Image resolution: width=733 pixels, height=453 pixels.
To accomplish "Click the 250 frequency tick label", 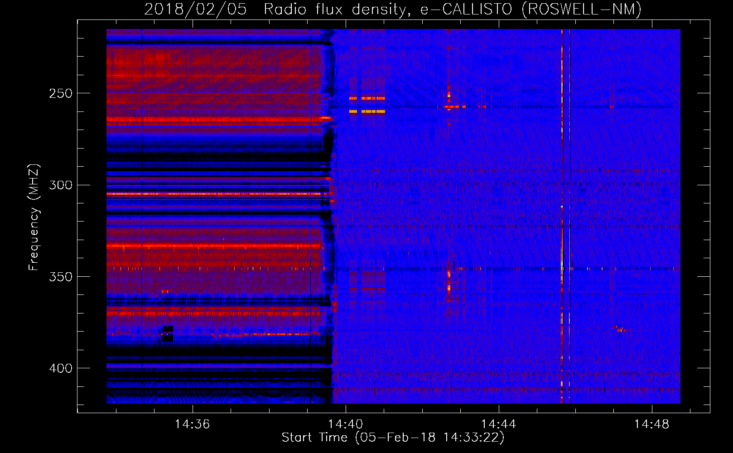I will pyautogui.click(x=61, y=93).
